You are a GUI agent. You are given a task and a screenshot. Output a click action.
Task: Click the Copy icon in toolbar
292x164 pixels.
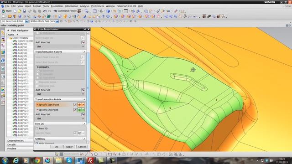tap(35, 11)
